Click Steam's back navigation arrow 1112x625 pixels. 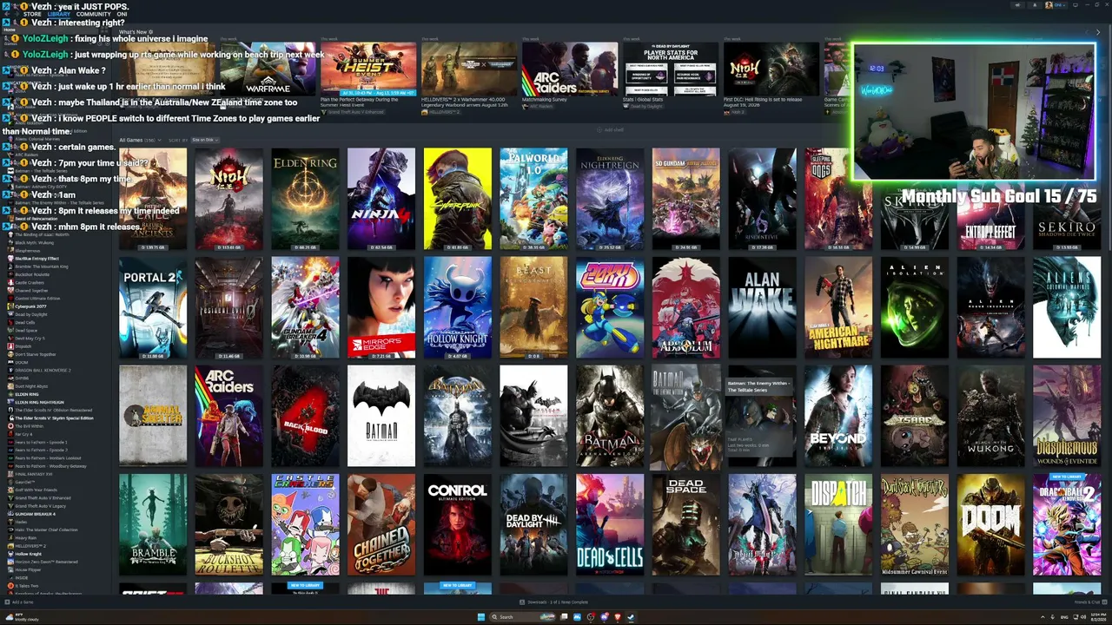[x=5, y=15]
